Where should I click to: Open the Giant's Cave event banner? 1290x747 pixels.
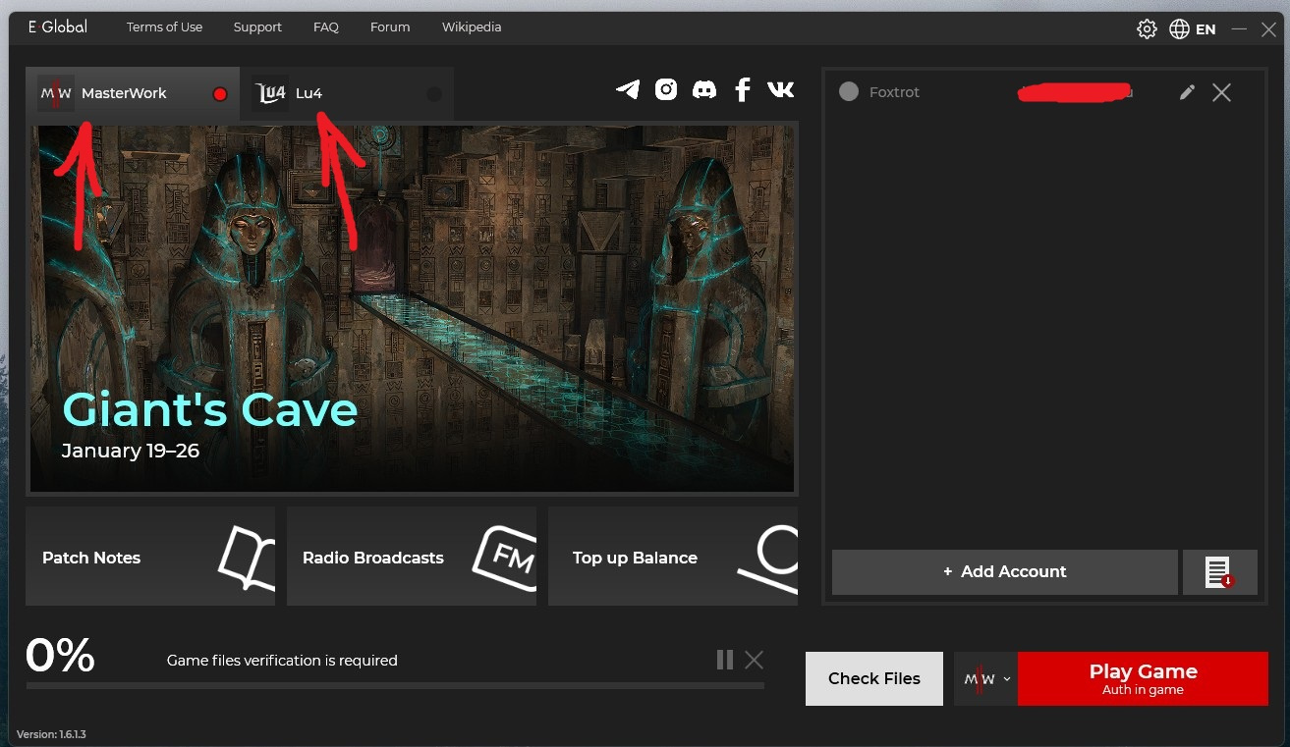413,306
